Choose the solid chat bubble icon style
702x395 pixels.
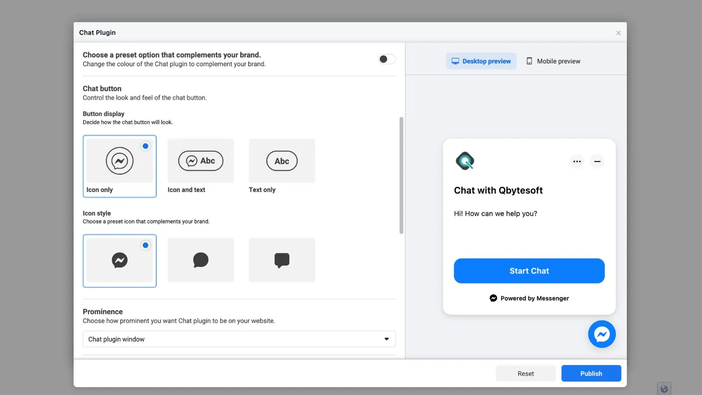tap(201, 260)
